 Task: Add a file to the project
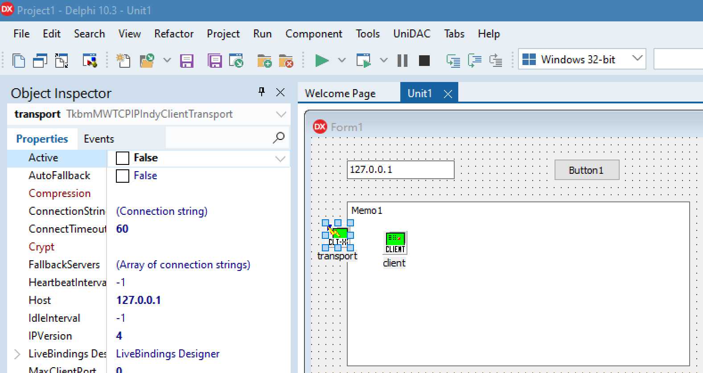pos(264,60)
